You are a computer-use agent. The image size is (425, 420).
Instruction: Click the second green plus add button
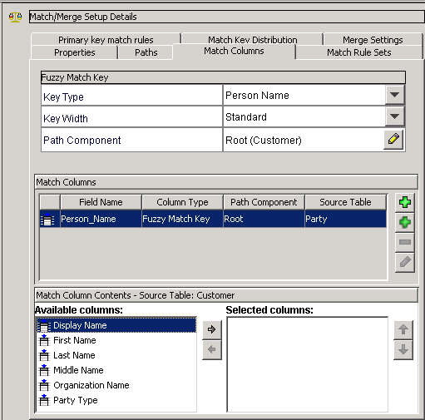[405, 222]
